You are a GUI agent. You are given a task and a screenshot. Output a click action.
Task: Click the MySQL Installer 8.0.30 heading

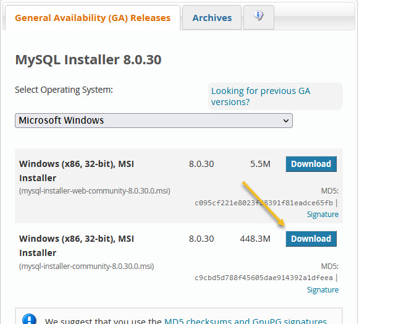coord(88,60)
